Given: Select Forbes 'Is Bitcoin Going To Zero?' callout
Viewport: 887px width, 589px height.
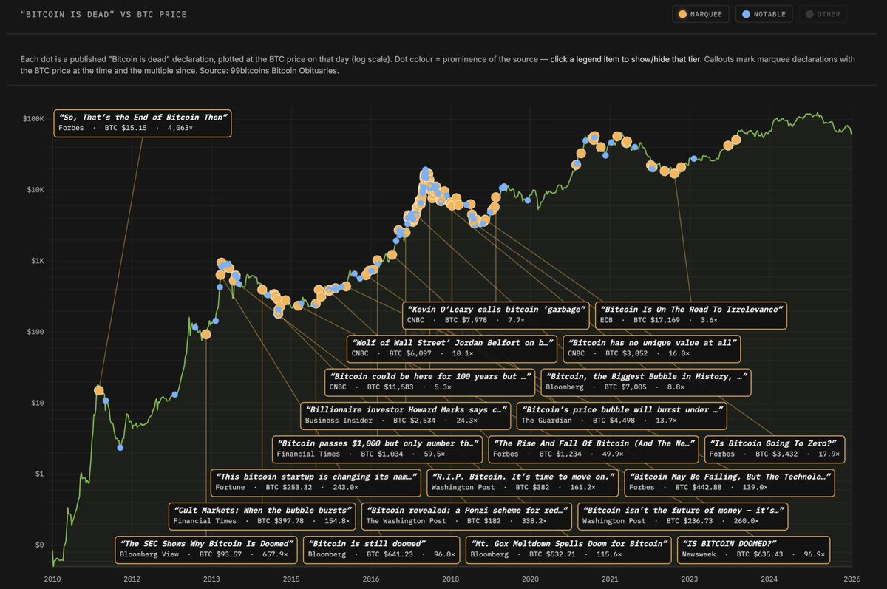Looking at the screenshot, I should [x=774, y=449].
